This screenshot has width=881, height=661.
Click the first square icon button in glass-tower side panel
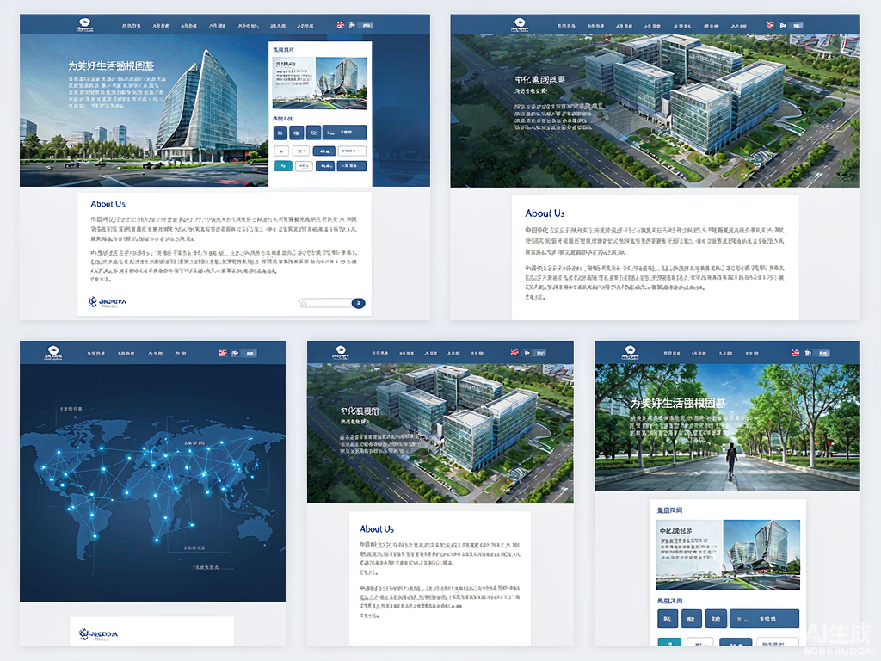[280, 133]
